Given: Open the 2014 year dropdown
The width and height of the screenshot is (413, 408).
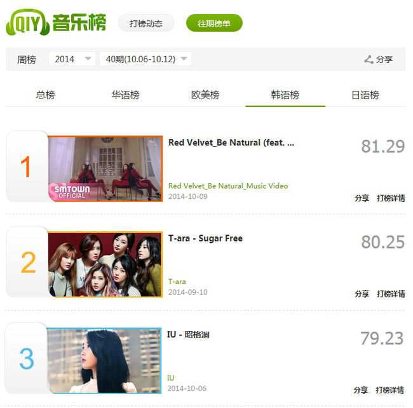Looking at the screenshot, I should tap(72, 59).
